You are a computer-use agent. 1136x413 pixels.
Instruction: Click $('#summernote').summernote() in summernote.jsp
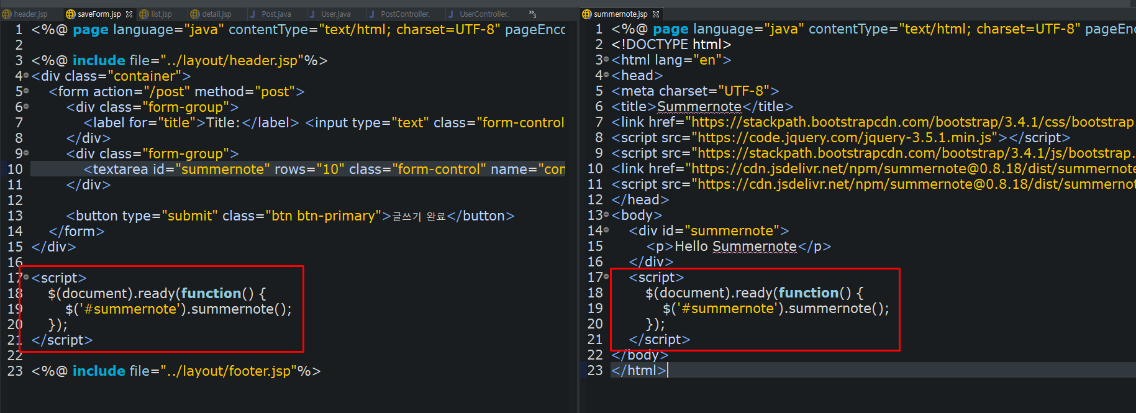click(x=776, y=308)
